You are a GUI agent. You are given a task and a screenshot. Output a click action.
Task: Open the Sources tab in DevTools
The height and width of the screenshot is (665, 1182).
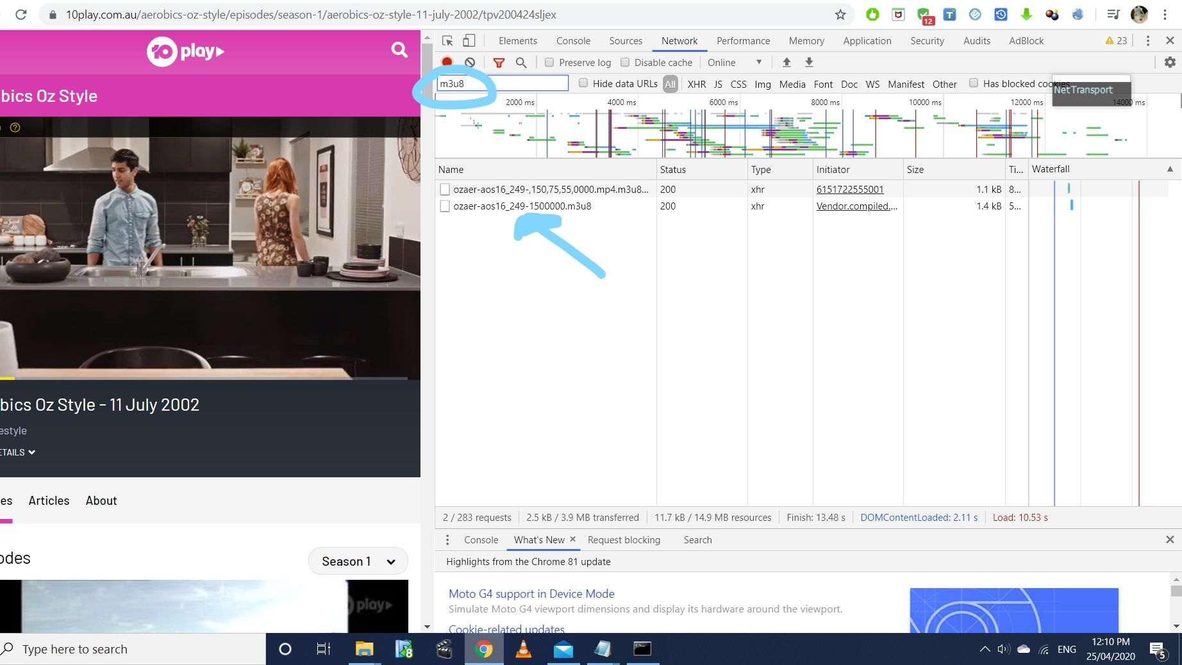[x=625, y=40]
